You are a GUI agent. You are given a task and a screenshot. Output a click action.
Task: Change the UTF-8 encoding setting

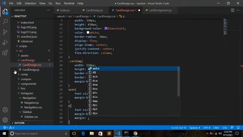coord(207,127)
